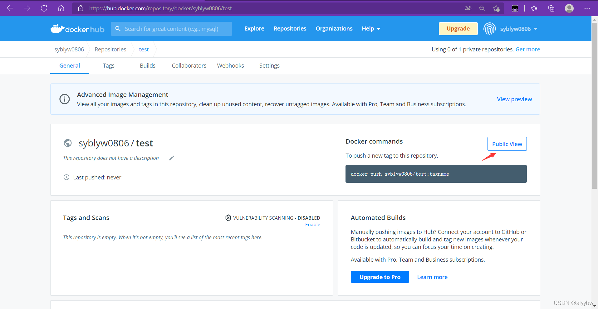Click the Upgrade to Pro button
The height and width of the screenshot is (309, 598).
[380, 277]
